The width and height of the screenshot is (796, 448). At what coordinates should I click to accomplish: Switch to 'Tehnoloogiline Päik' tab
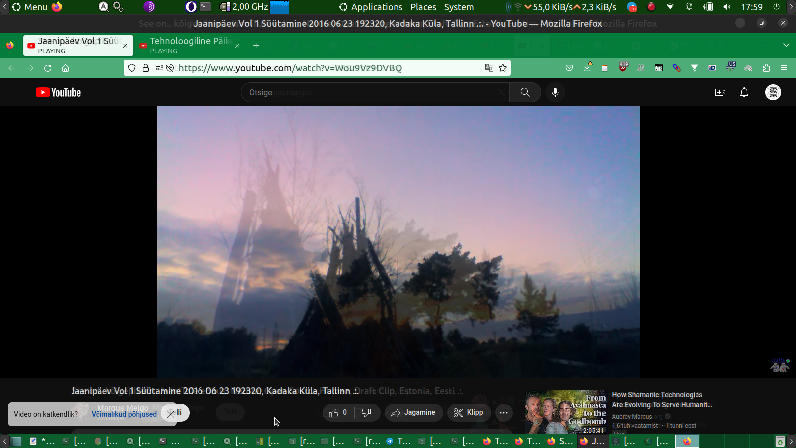click(189, 45)
